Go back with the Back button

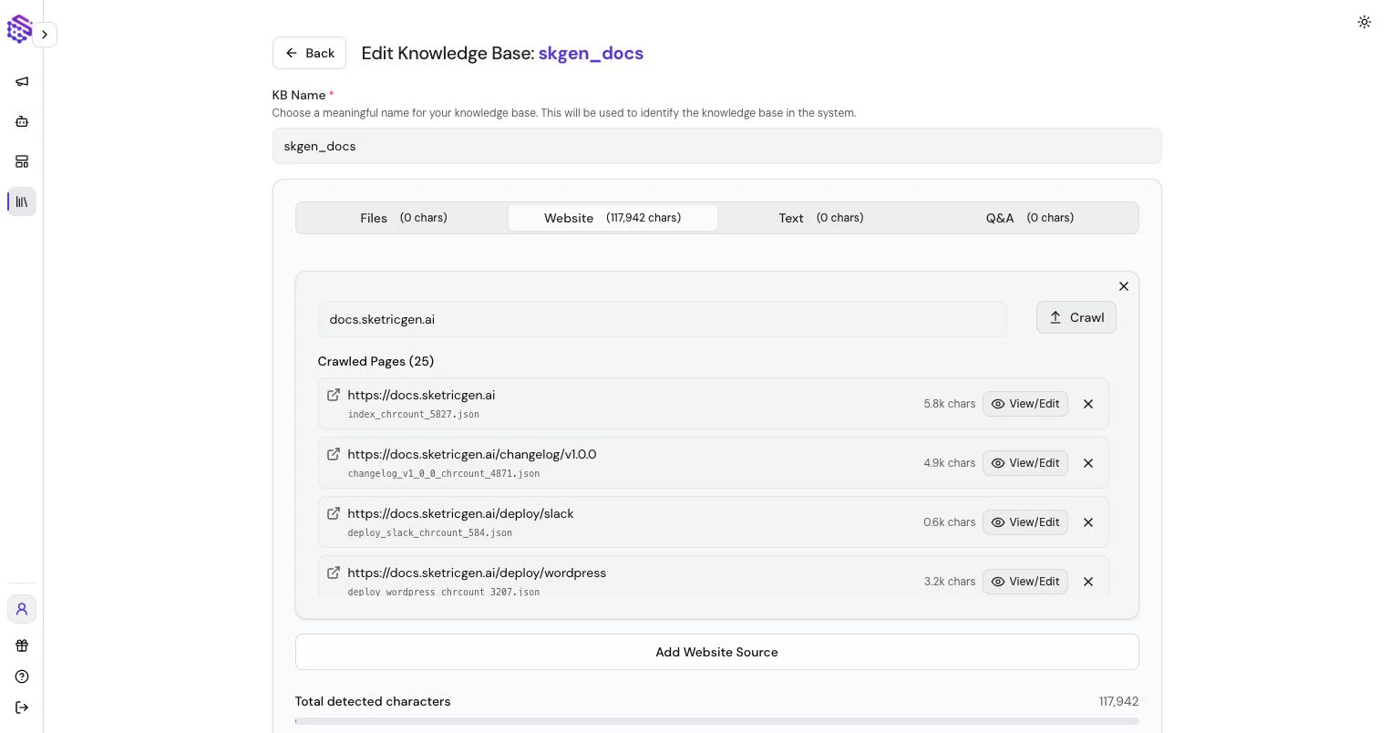(309, 53)
